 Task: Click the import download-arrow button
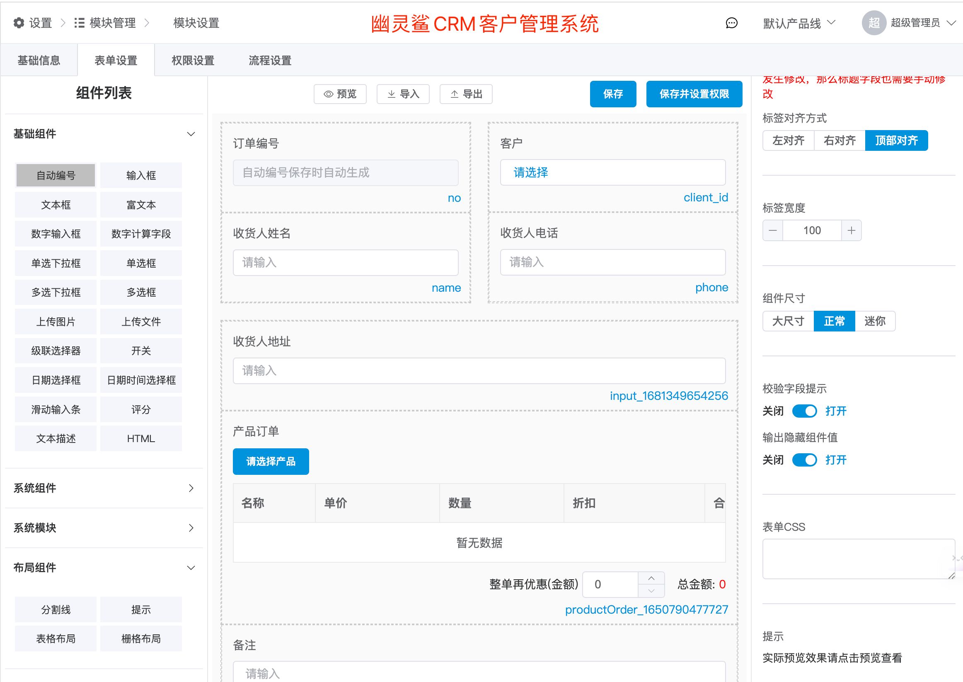pyautogui.click(x=403, y=94)
